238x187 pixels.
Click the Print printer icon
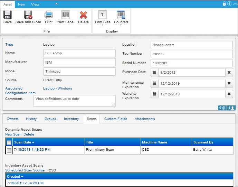coord(49,15)
